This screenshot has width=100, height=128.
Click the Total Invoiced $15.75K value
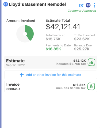(x=53, y=39)
